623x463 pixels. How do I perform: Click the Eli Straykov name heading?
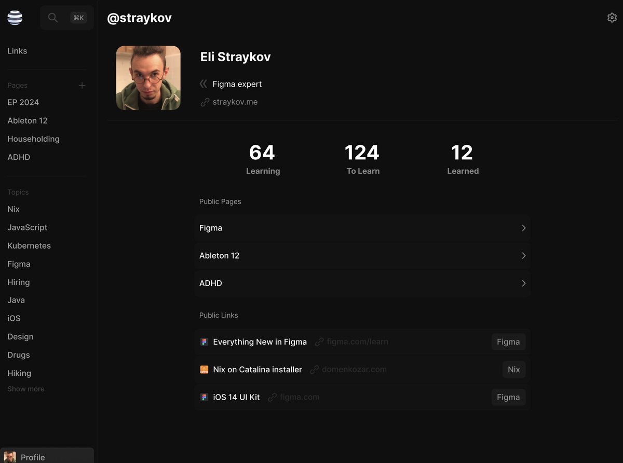pos(235,57)
